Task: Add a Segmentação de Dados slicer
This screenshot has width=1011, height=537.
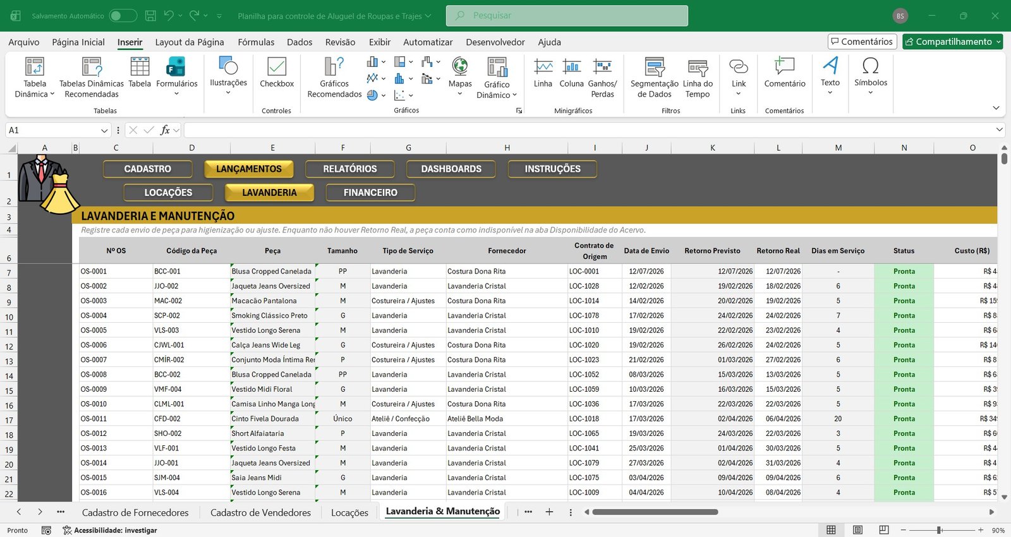Action: tap(654, 77)
